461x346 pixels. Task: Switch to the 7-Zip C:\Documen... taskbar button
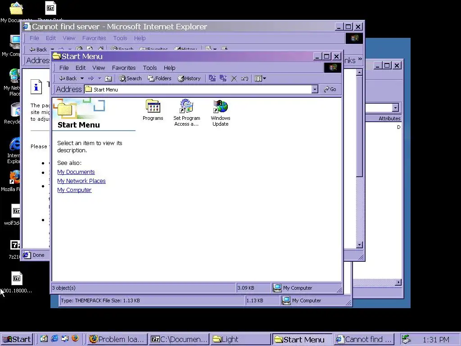179,339
